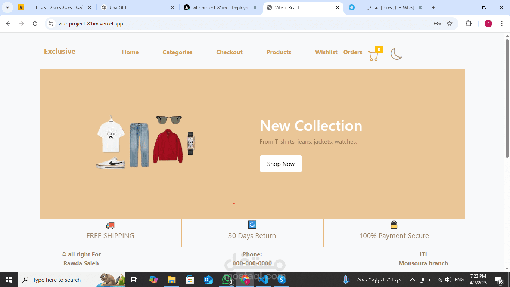This screenshot has width=510, height=287.
Task: Open File Explorer from the taskbar
Action: [171, 280]
